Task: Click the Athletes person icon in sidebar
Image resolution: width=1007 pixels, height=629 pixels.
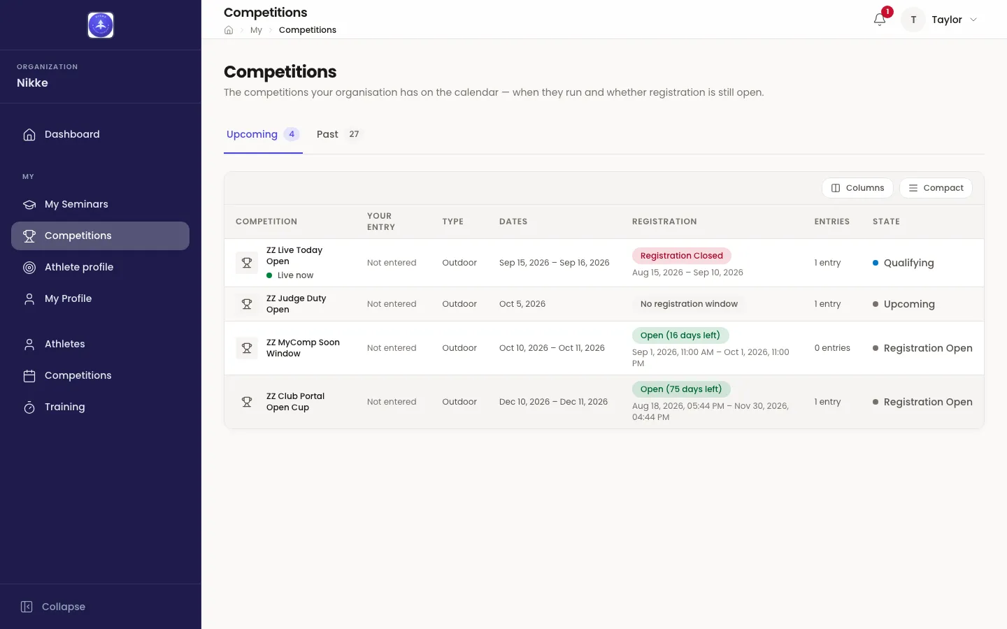Action: point(29,344)
